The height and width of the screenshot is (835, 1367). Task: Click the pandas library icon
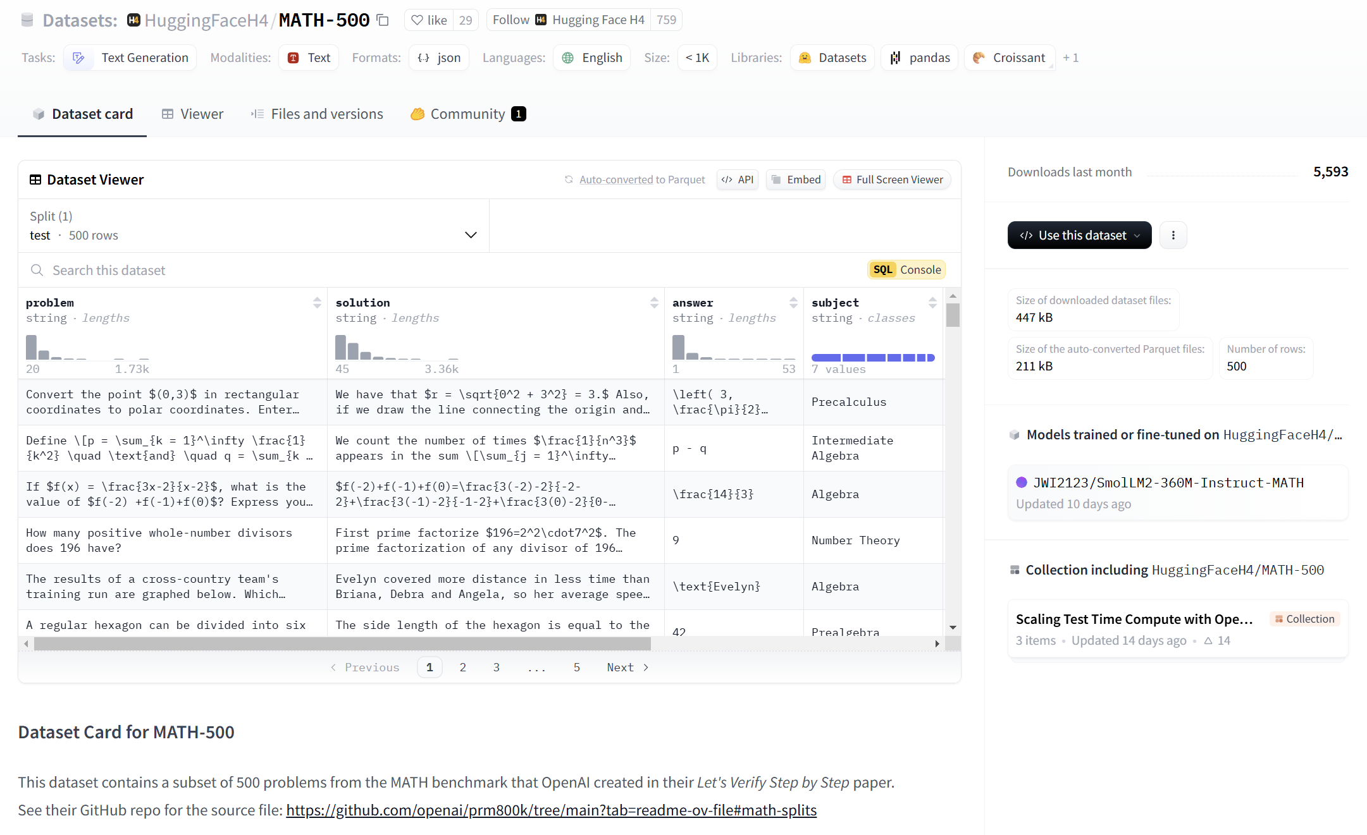(x=895, y=58)
